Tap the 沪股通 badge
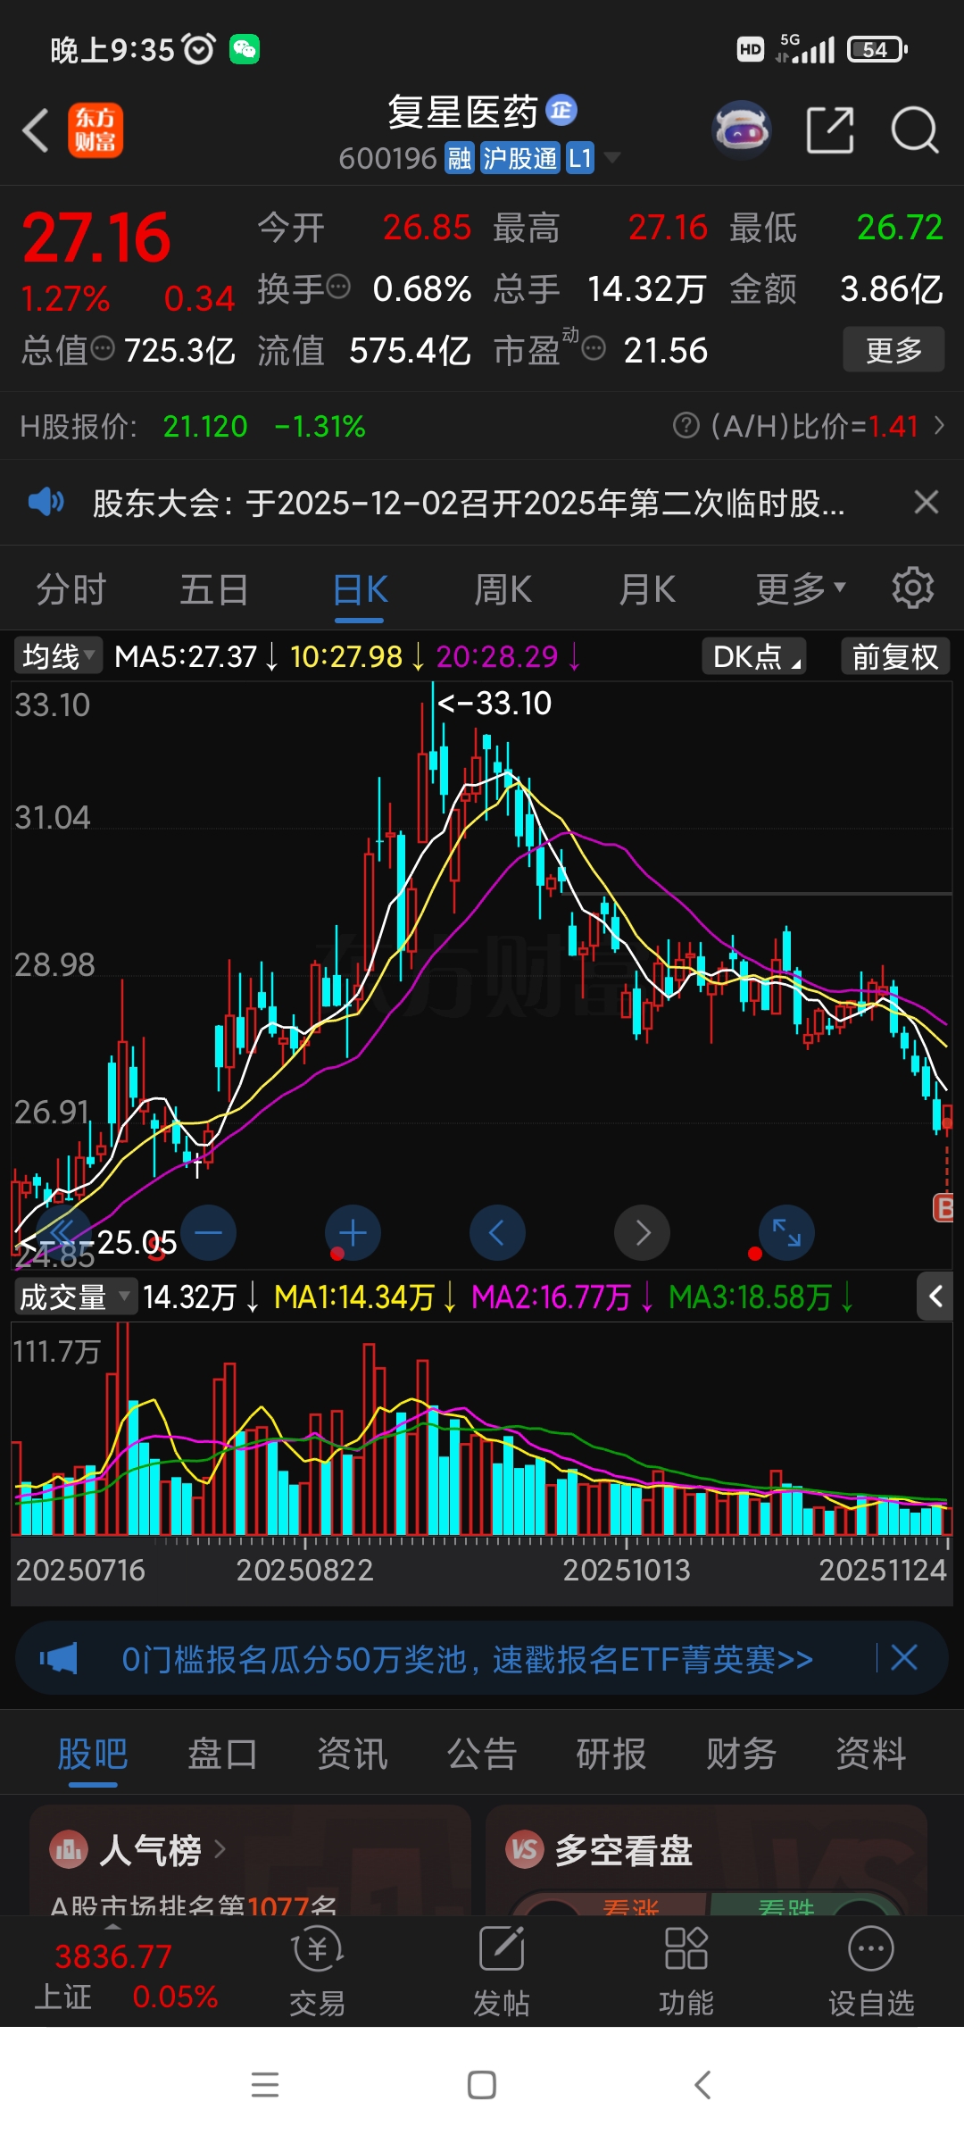The image size is (964, 2143). [x=520, y=158]
